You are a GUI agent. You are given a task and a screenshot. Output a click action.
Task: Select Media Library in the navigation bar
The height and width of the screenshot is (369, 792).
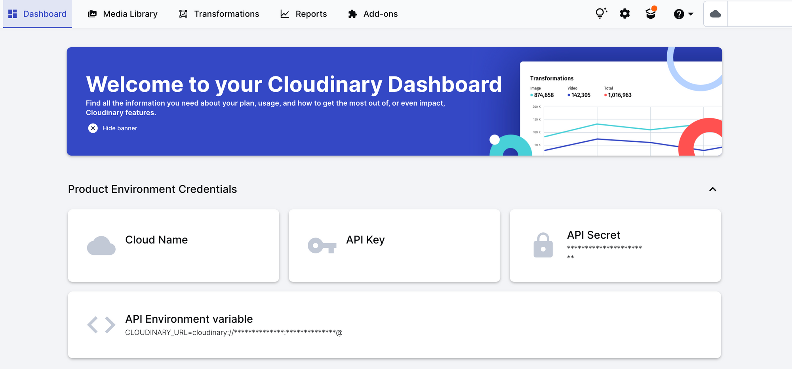130,14
